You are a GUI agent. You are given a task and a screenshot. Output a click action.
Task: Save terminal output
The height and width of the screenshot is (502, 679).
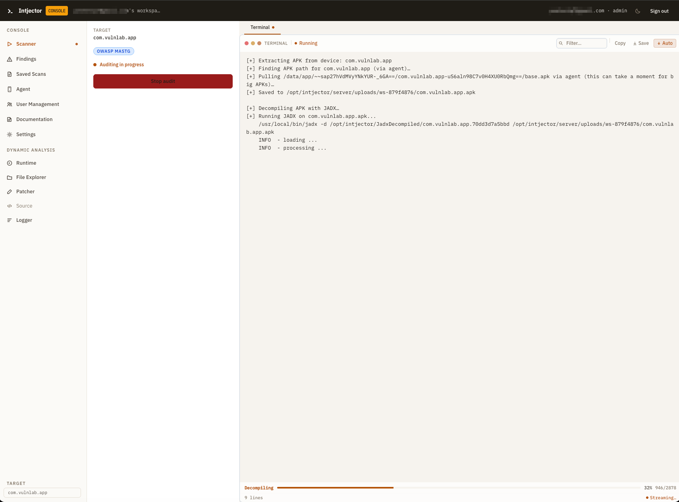pos(641,43)
